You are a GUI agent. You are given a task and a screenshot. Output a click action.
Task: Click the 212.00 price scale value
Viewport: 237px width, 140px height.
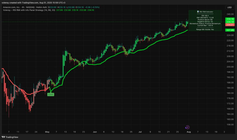point(230,51)
